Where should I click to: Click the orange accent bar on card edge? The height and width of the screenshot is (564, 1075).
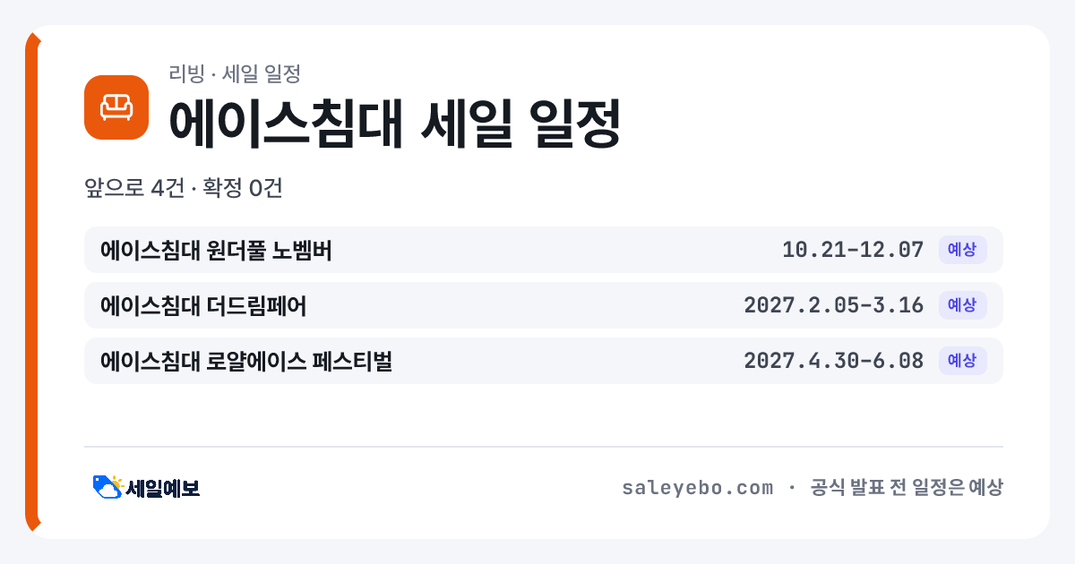point(32,282)
